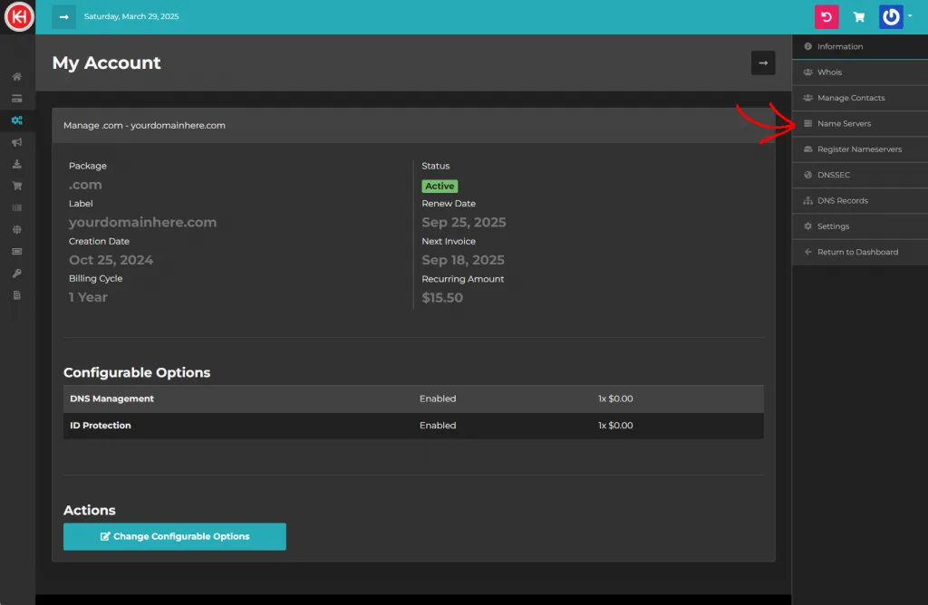Collapse right panel using My Account arrow

click(763, 62)
